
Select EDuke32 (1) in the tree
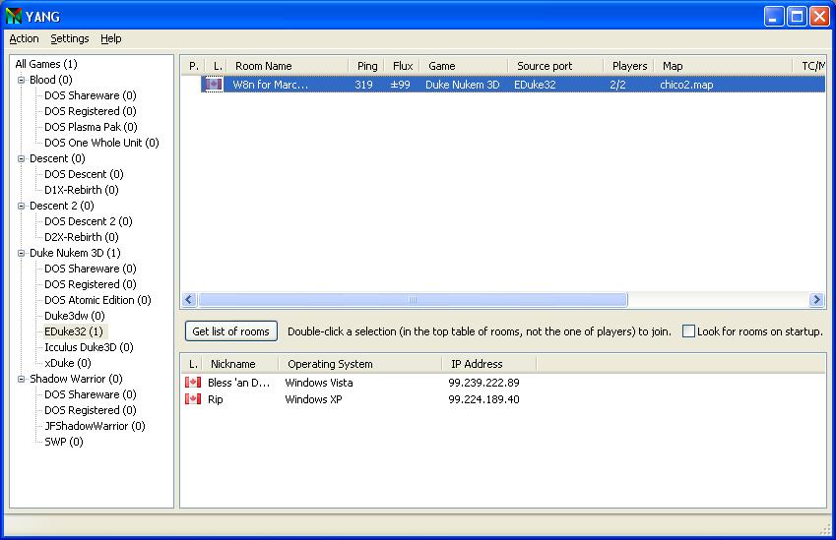tap(74, 331)
